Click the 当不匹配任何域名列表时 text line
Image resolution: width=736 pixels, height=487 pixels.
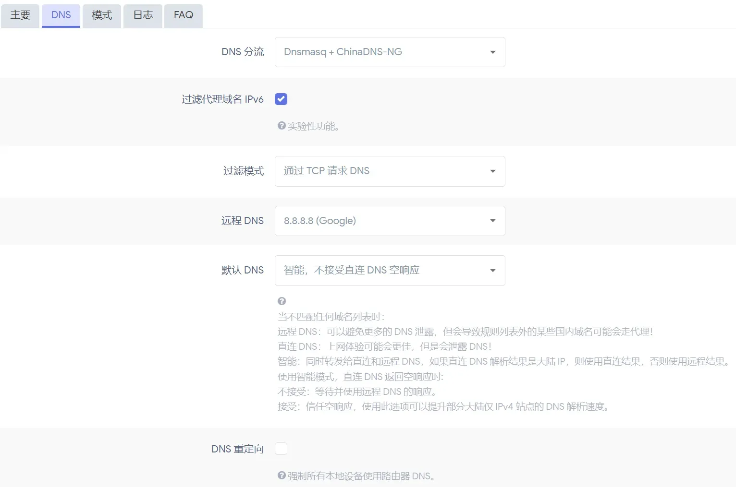[331, 317]
